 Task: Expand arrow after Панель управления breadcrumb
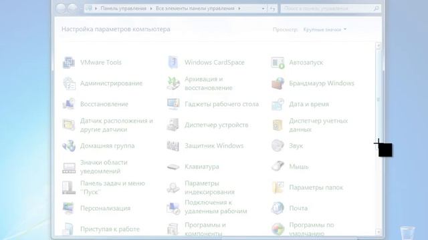(x=151, y=9)
